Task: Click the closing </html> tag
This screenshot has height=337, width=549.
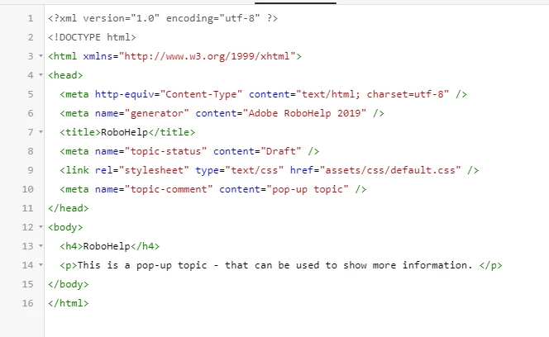Action: click(x=69, y=303)
